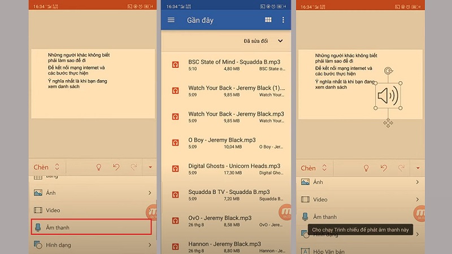Tap the undo arrow on the third screen
Screen dimensions: 452x254
[x=384, y=168]
